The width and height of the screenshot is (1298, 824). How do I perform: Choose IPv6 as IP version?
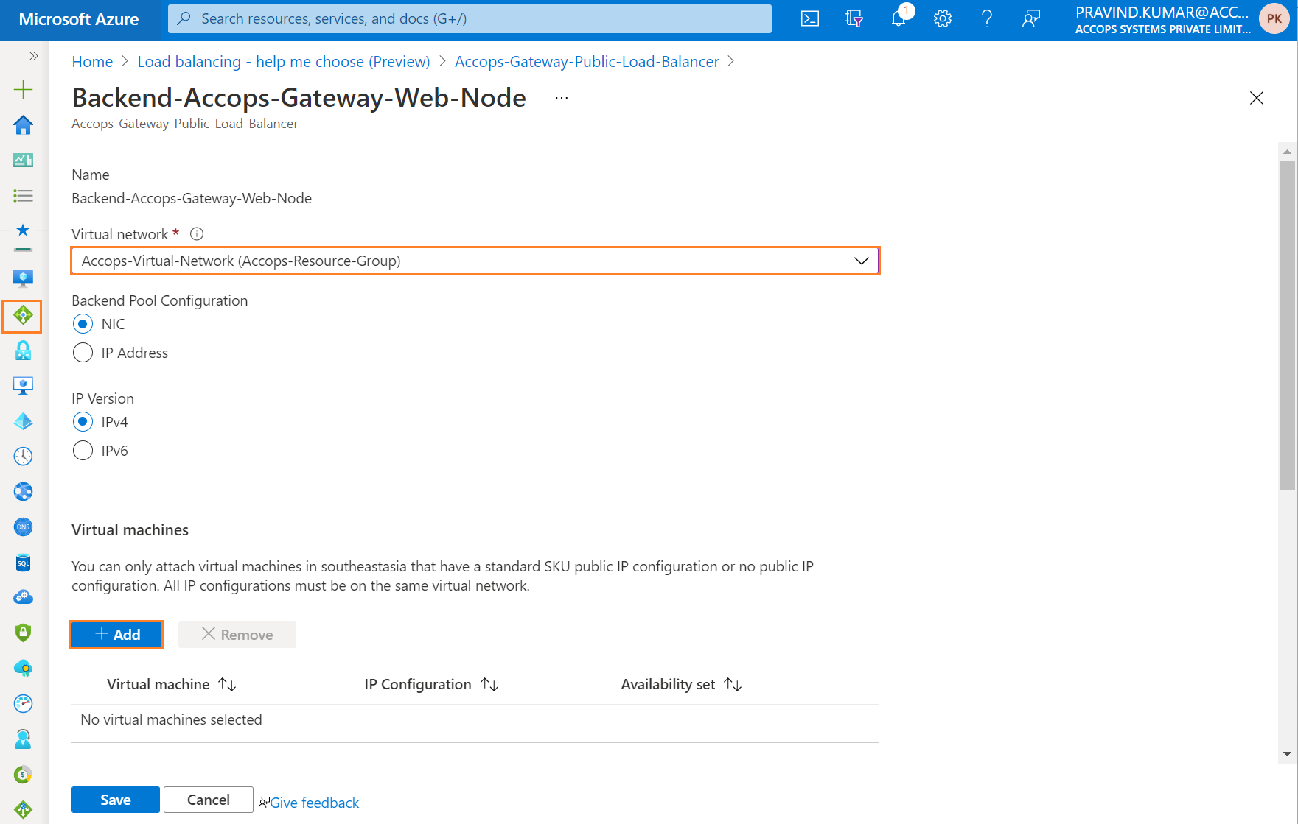(83, 451)
